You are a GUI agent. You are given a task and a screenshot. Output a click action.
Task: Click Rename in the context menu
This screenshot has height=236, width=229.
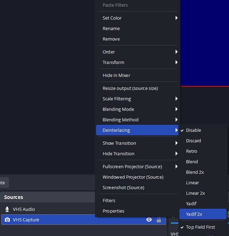[x=111, y=28]
